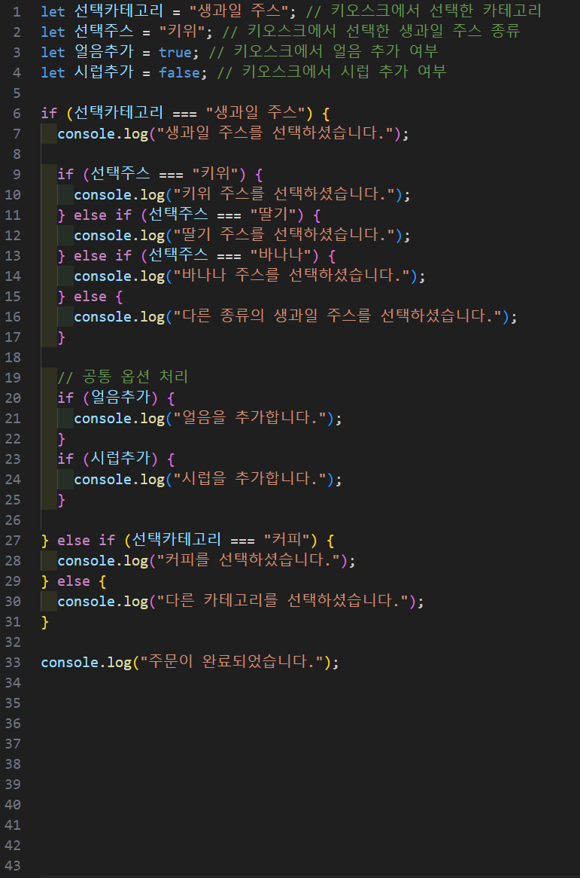
Task: Click the closing brace on line 31
Action: (x=44, y=622)
